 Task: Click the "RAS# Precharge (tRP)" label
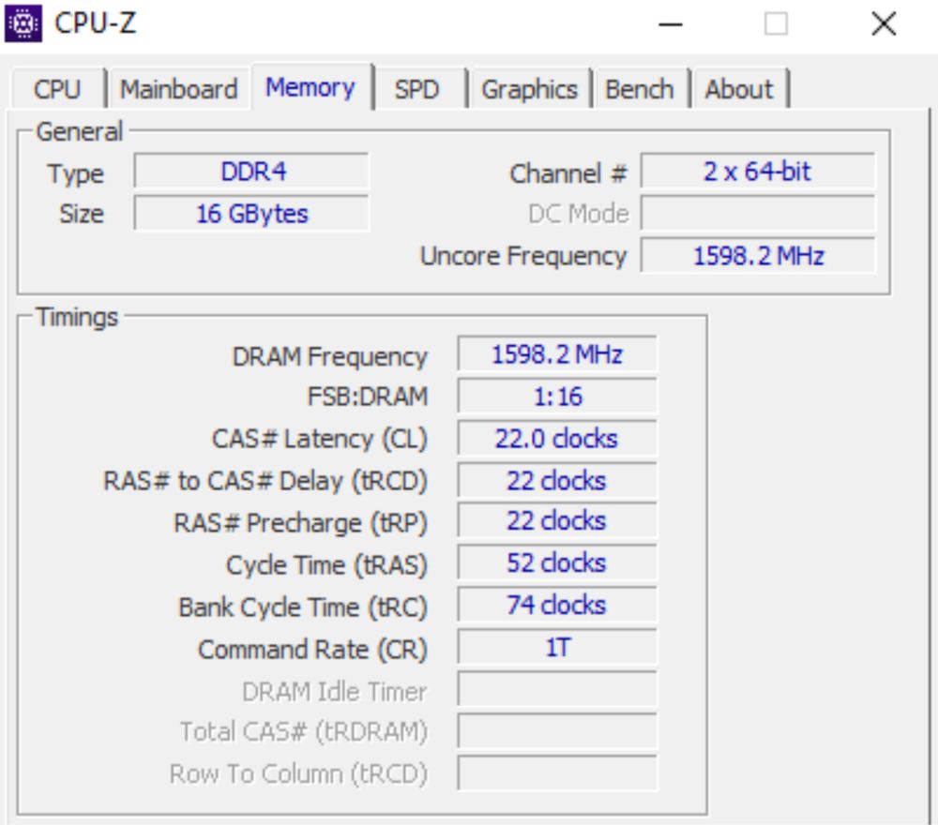click(300, 523)
